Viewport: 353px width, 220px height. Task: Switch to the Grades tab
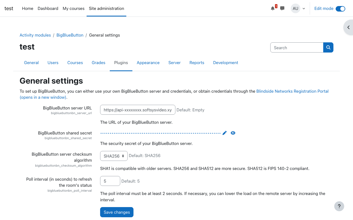(98, 63)
